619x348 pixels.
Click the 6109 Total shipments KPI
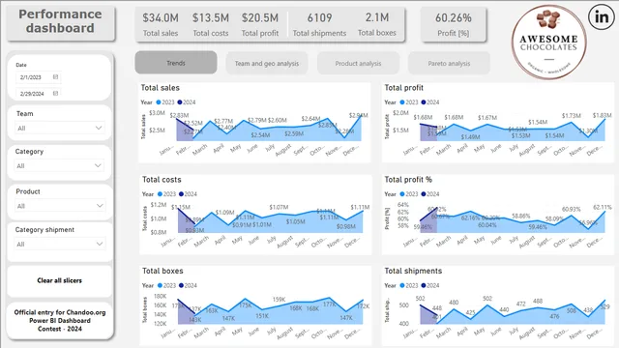319,24
